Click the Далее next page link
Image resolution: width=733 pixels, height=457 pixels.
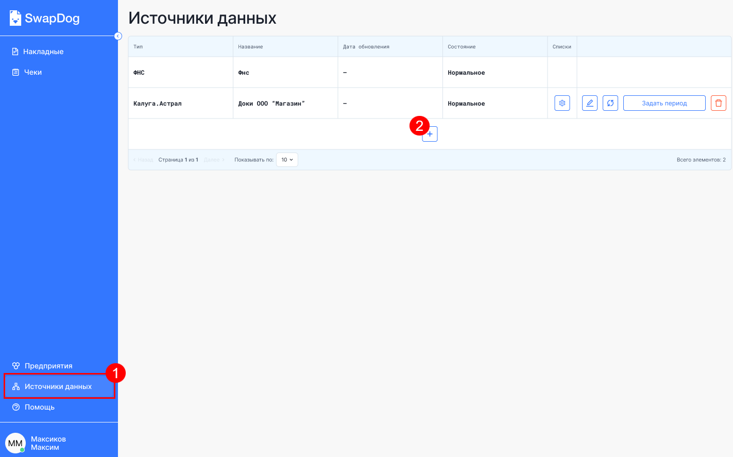click(x=214, y=160)
